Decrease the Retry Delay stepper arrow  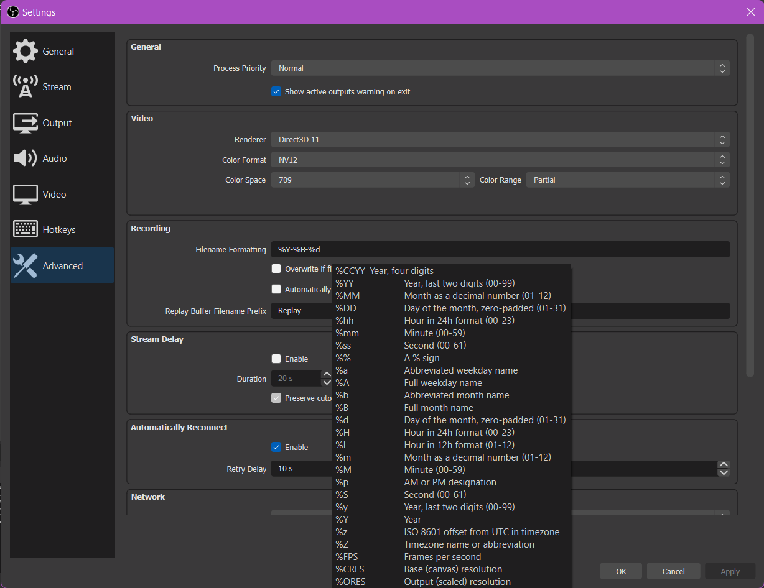coord(724,472)
